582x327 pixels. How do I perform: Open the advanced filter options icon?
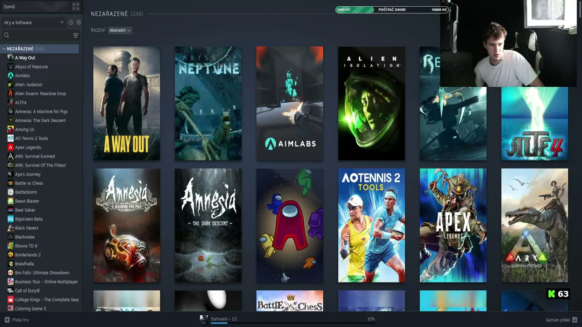(76, 35)
